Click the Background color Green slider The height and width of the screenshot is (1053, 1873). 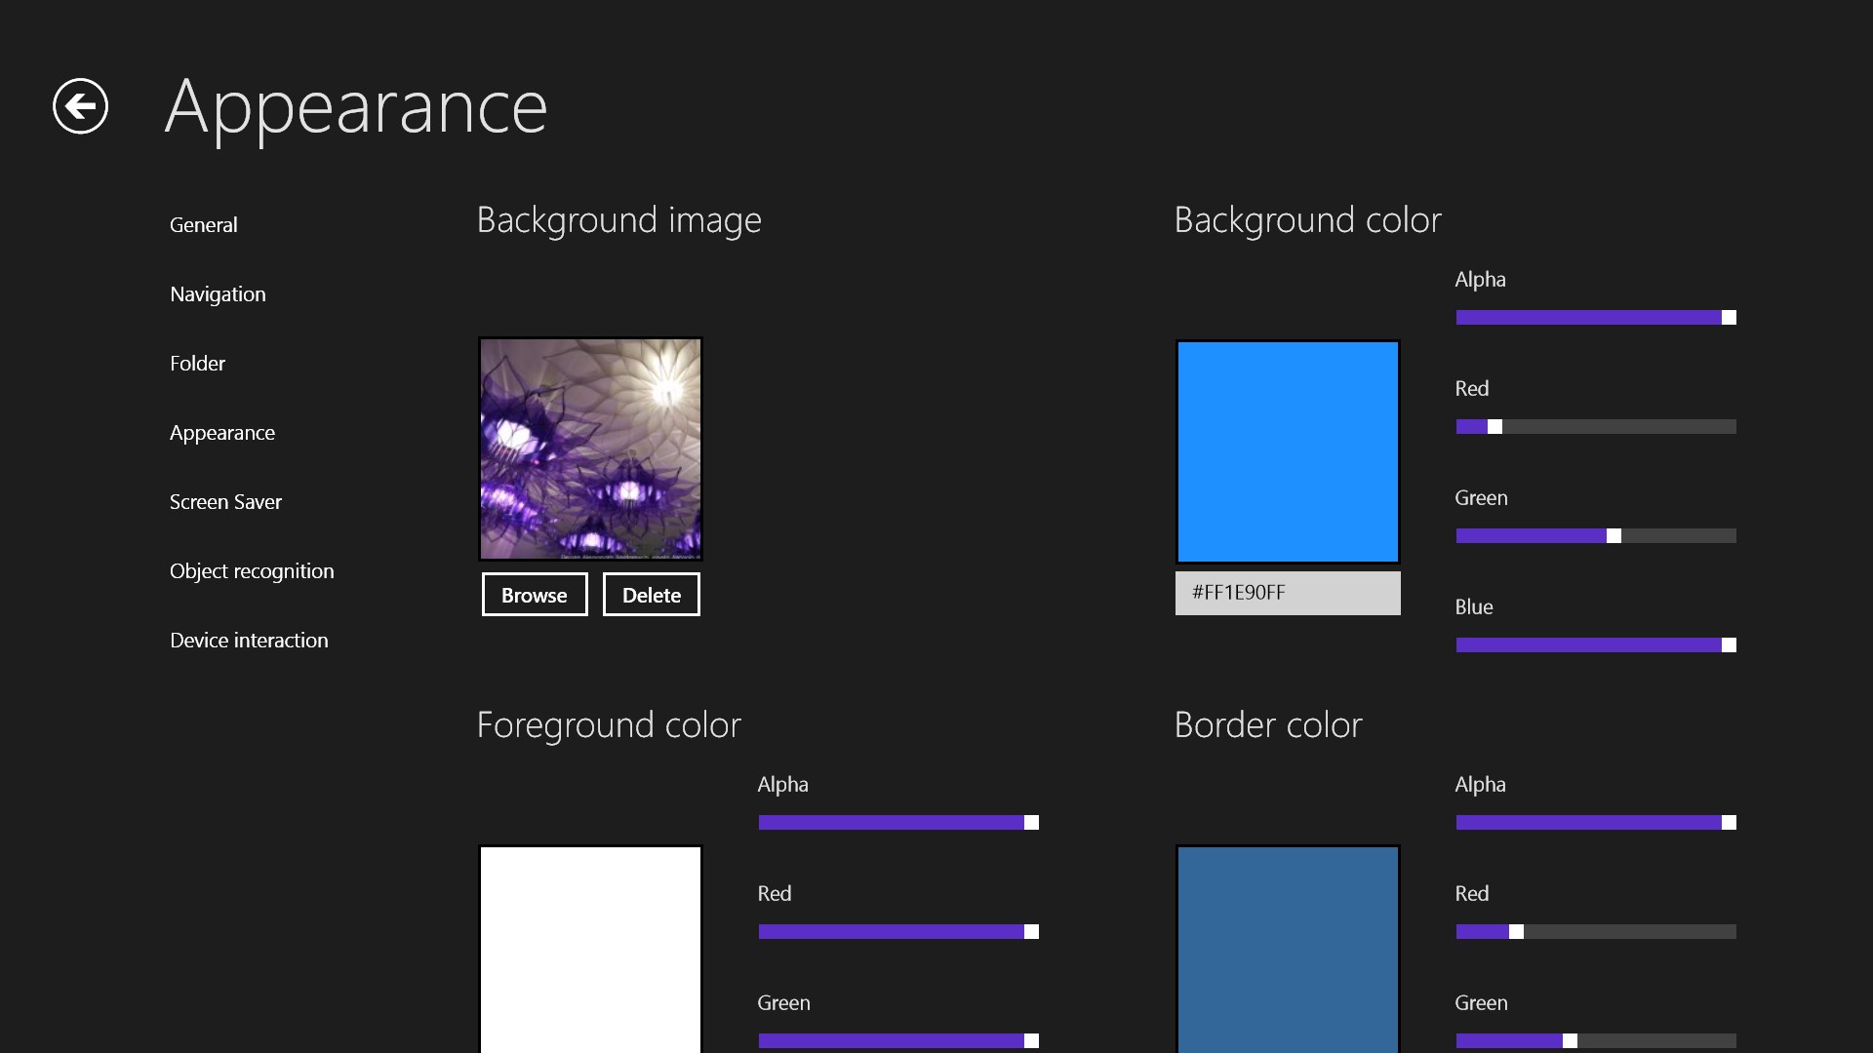[1596, 536]
